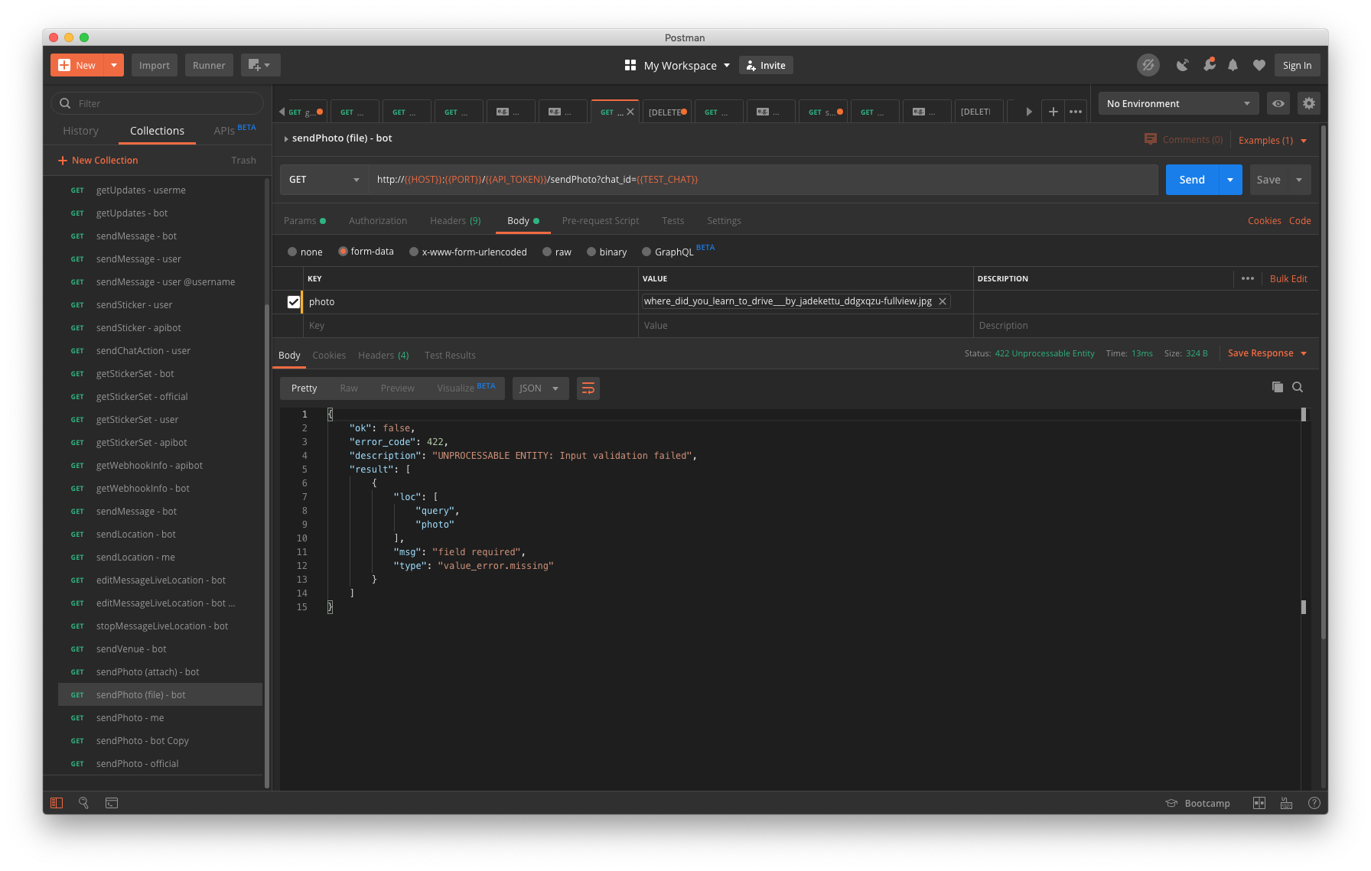Screen dimensions: 1371x871
Task: Click the sync status icon near Sign In
Action: pos(1148,65)
